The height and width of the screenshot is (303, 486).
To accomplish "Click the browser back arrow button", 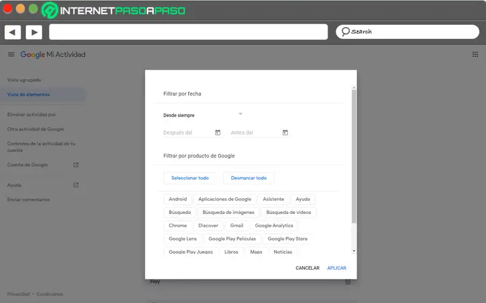I will 12,32.
